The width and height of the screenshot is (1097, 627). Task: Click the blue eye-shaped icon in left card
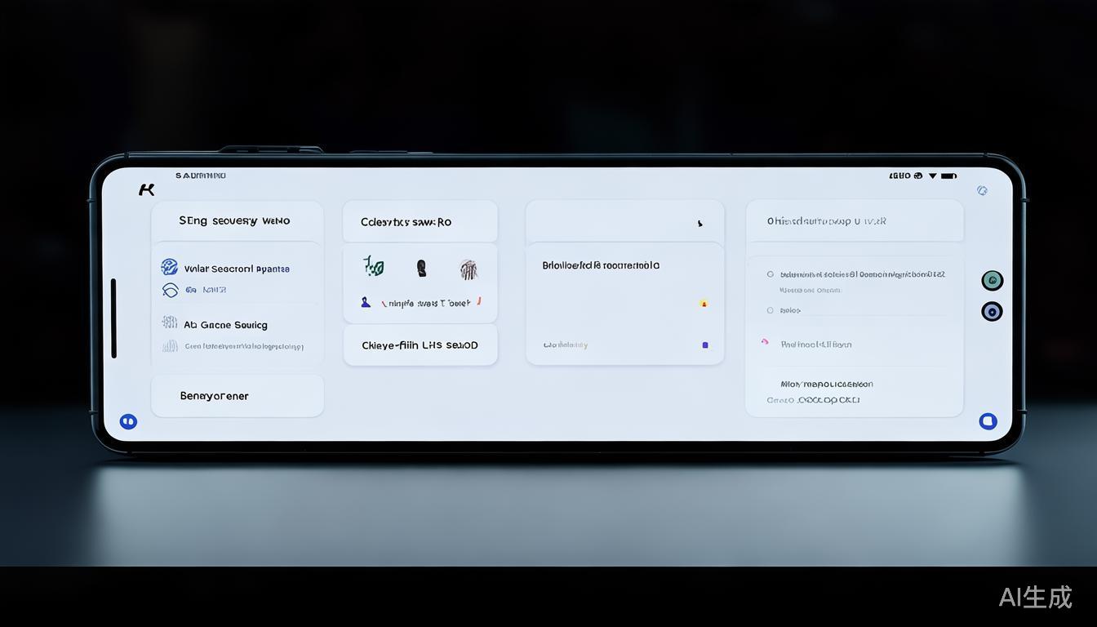pos(170,290)
